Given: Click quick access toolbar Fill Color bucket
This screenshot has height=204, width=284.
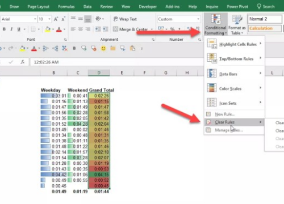Looking at the screenshot, I should pos(23,49).
